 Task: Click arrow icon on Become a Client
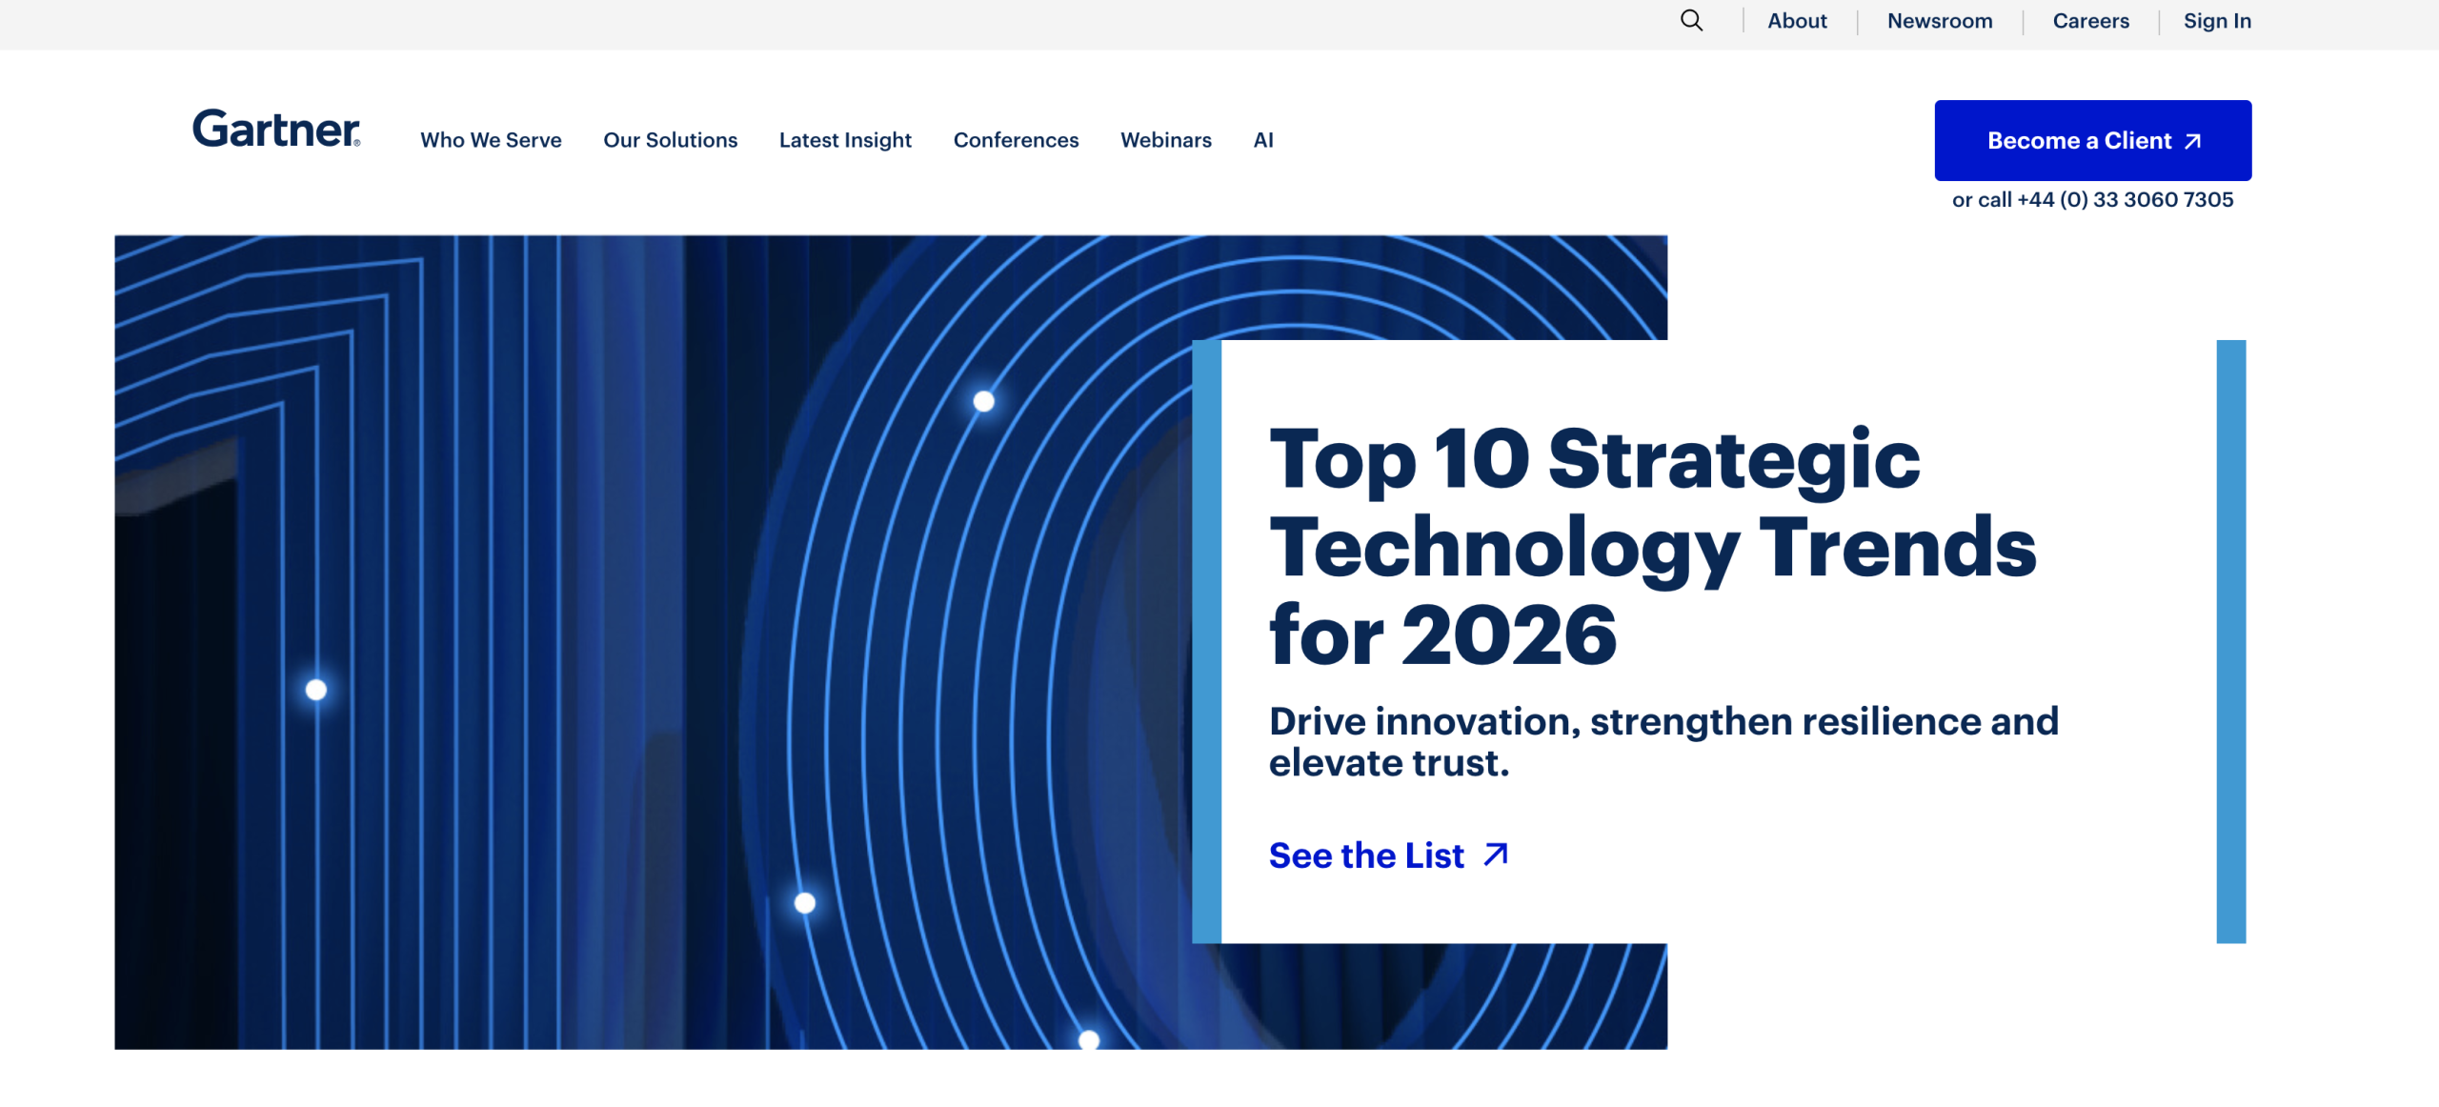(x=2193, y=141)
